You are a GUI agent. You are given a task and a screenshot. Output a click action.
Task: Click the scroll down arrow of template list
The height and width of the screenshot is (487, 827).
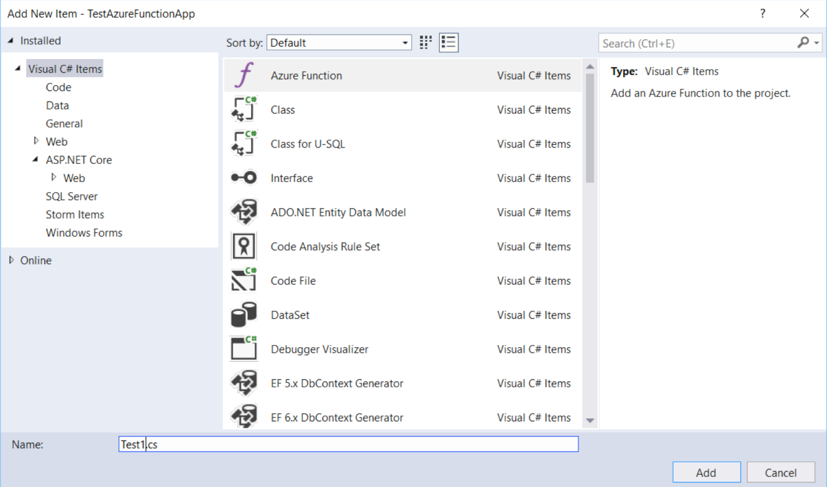click(x=590, y=421)
